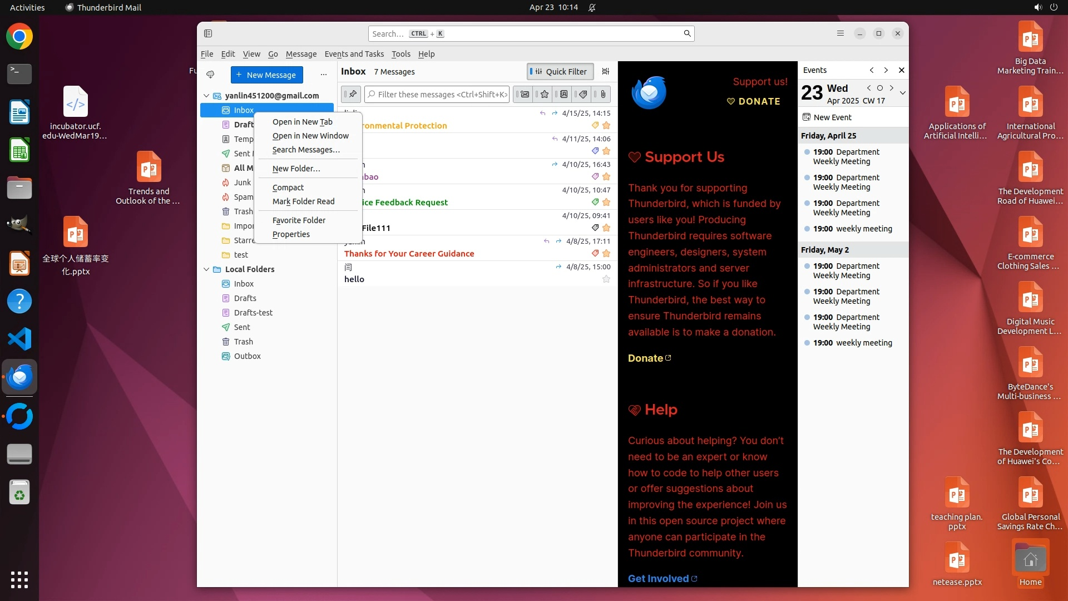Toggle the Unread messages quick filter

pos(523,94)
